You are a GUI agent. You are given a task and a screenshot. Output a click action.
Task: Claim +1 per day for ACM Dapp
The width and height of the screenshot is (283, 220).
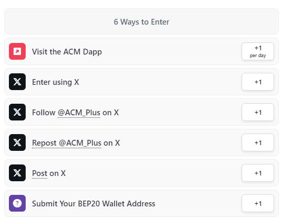258,51
